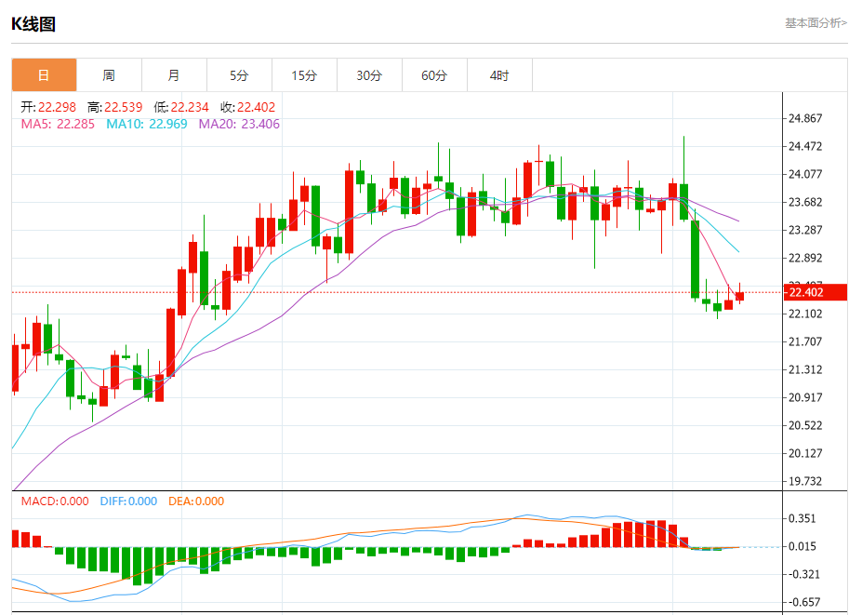Switch to the 月 monthly tab
Screen dimensions: 849x615
[174, 75]
